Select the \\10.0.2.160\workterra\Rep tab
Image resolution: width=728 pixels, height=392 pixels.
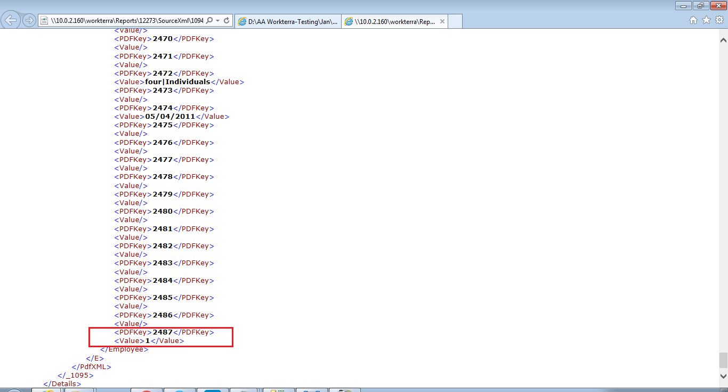click(390, 21)
